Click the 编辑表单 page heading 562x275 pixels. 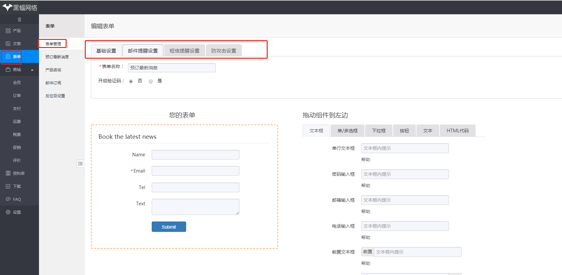(x=103, y=26)
